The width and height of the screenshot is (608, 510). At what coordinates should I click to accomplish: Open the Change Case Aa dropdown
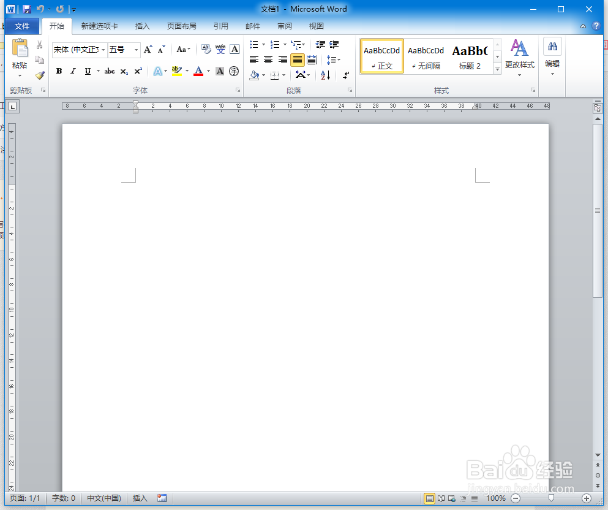coord(184,49)
